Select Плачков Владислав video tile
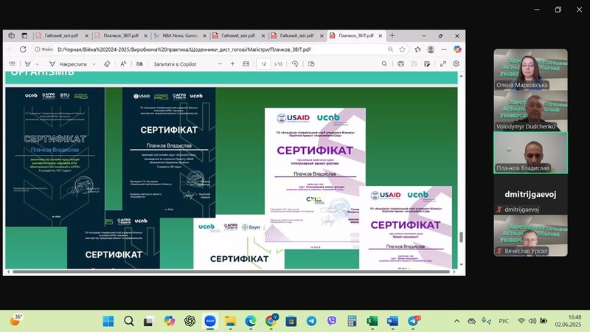This screenshot has height=332, width=590. click(530, 153)
